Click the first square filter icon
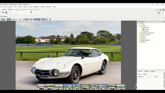The width and height of the screenshot is (165, 93). (37, 19)
